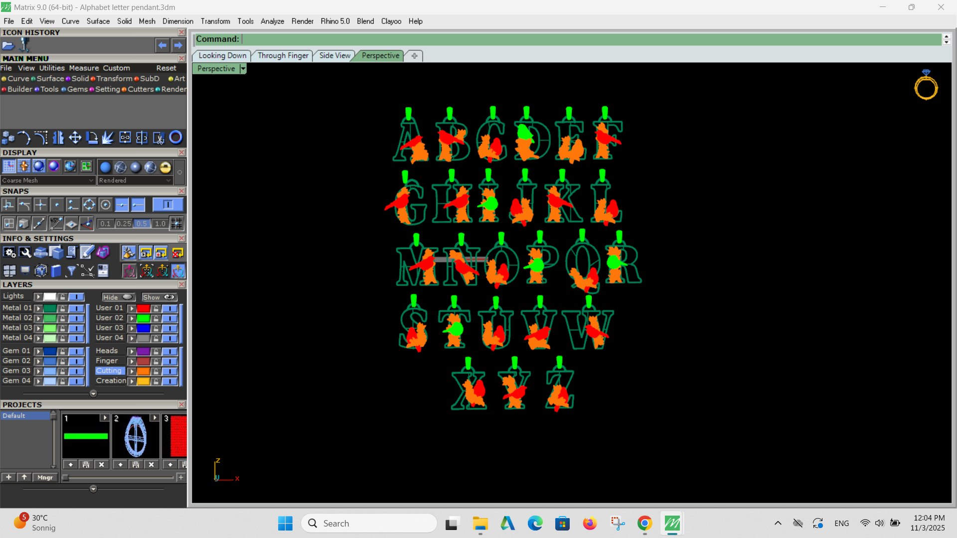Screen dimensions: 957x538
Task: Click the ring icon in viewport corner
Action: click(x=926, y=85)
